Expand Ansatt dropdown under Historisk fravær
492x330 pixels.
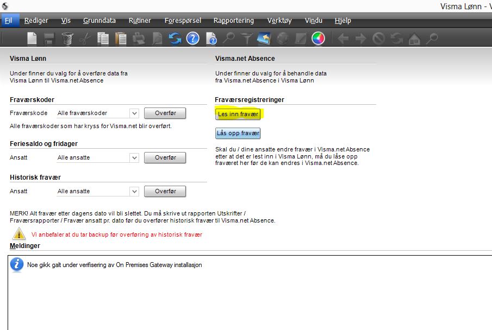tap(134, 191)
